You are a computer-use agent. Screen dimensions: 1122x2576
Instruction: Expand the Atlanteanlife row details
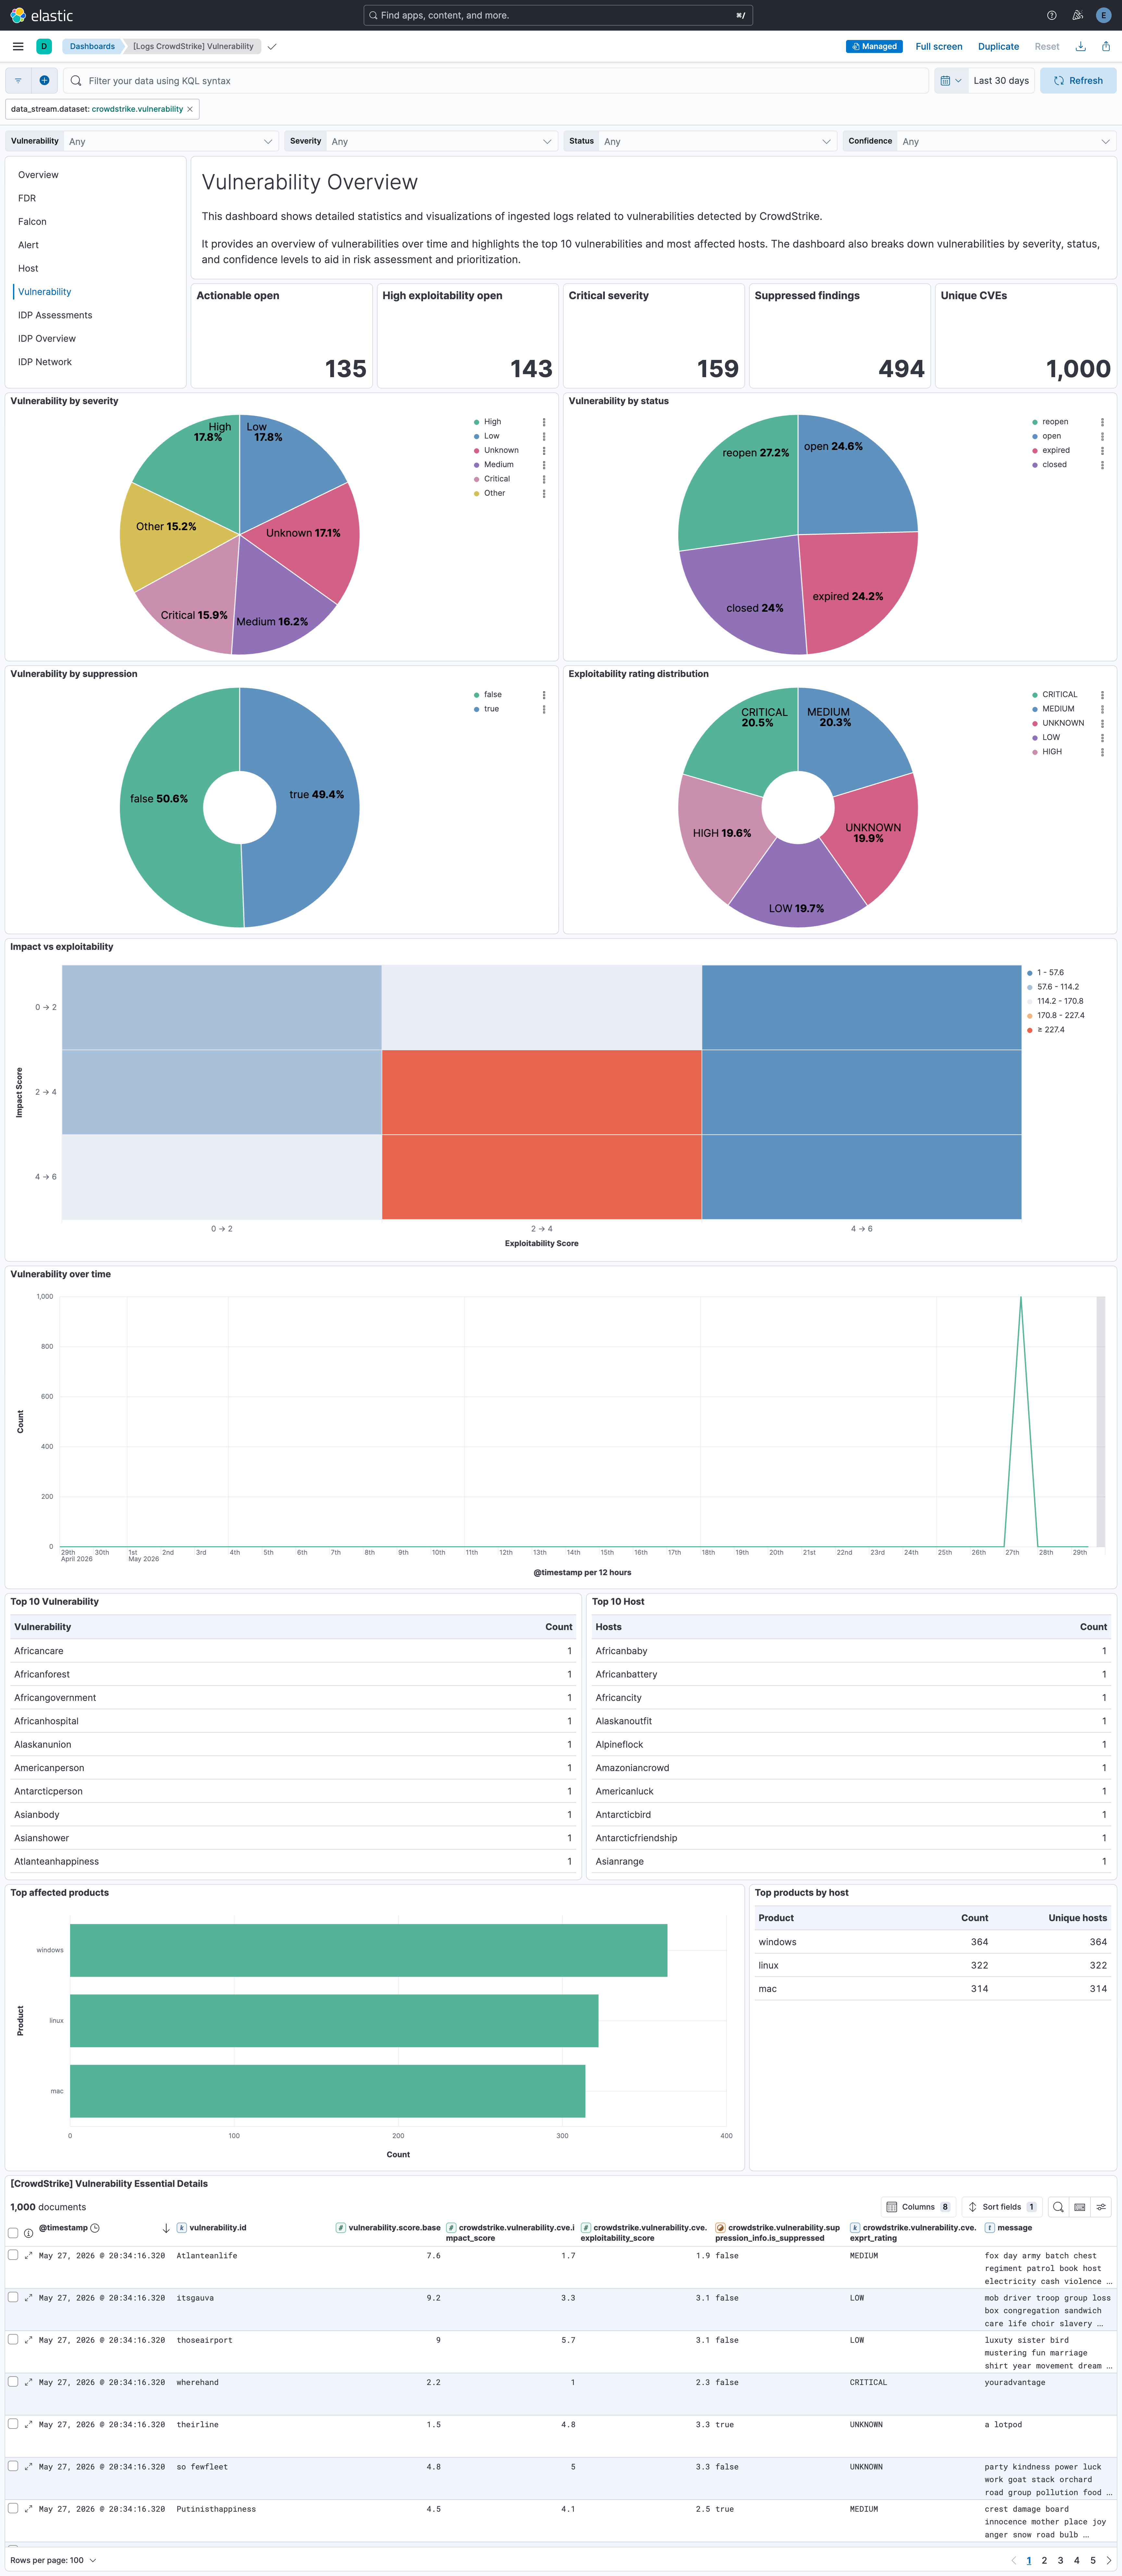[29, 2256]
